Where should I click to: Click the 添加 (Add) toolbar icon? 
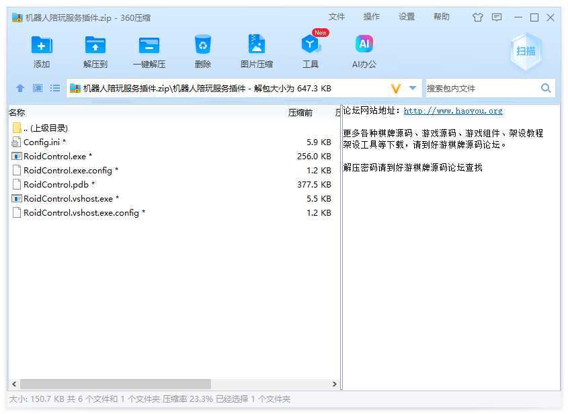pyautogui.click(x=42, y=46)
